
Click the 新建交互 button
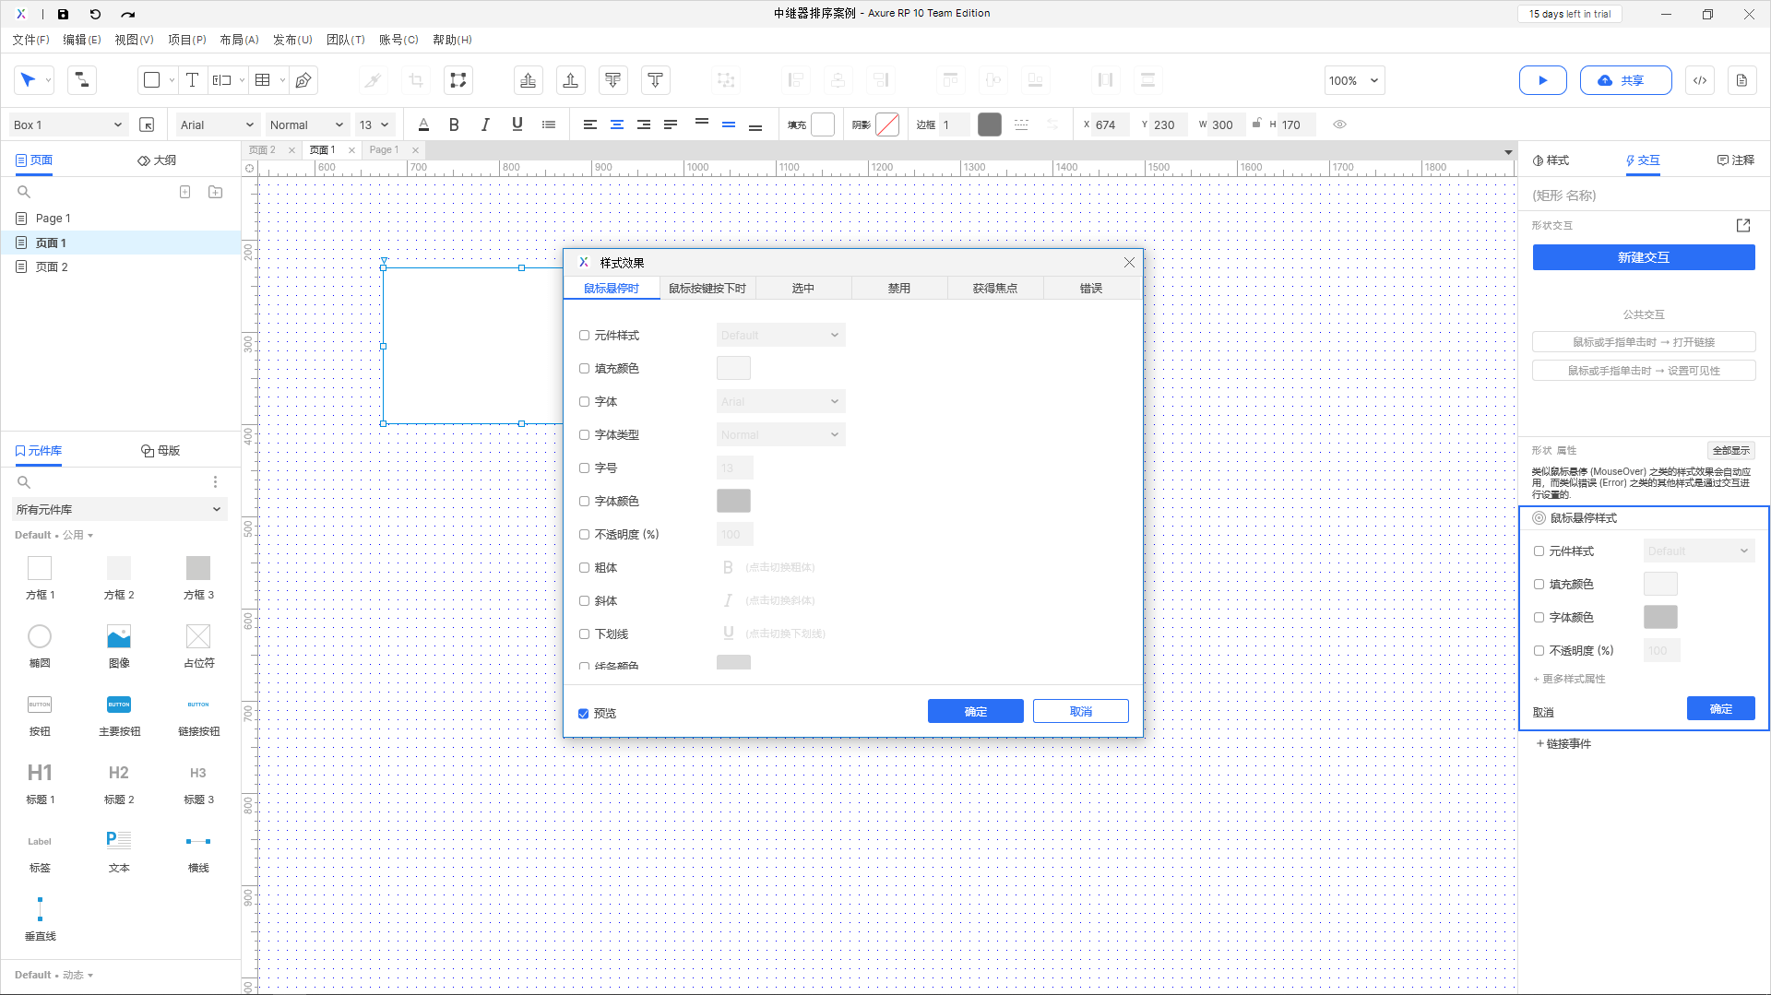pos(1644,257)
